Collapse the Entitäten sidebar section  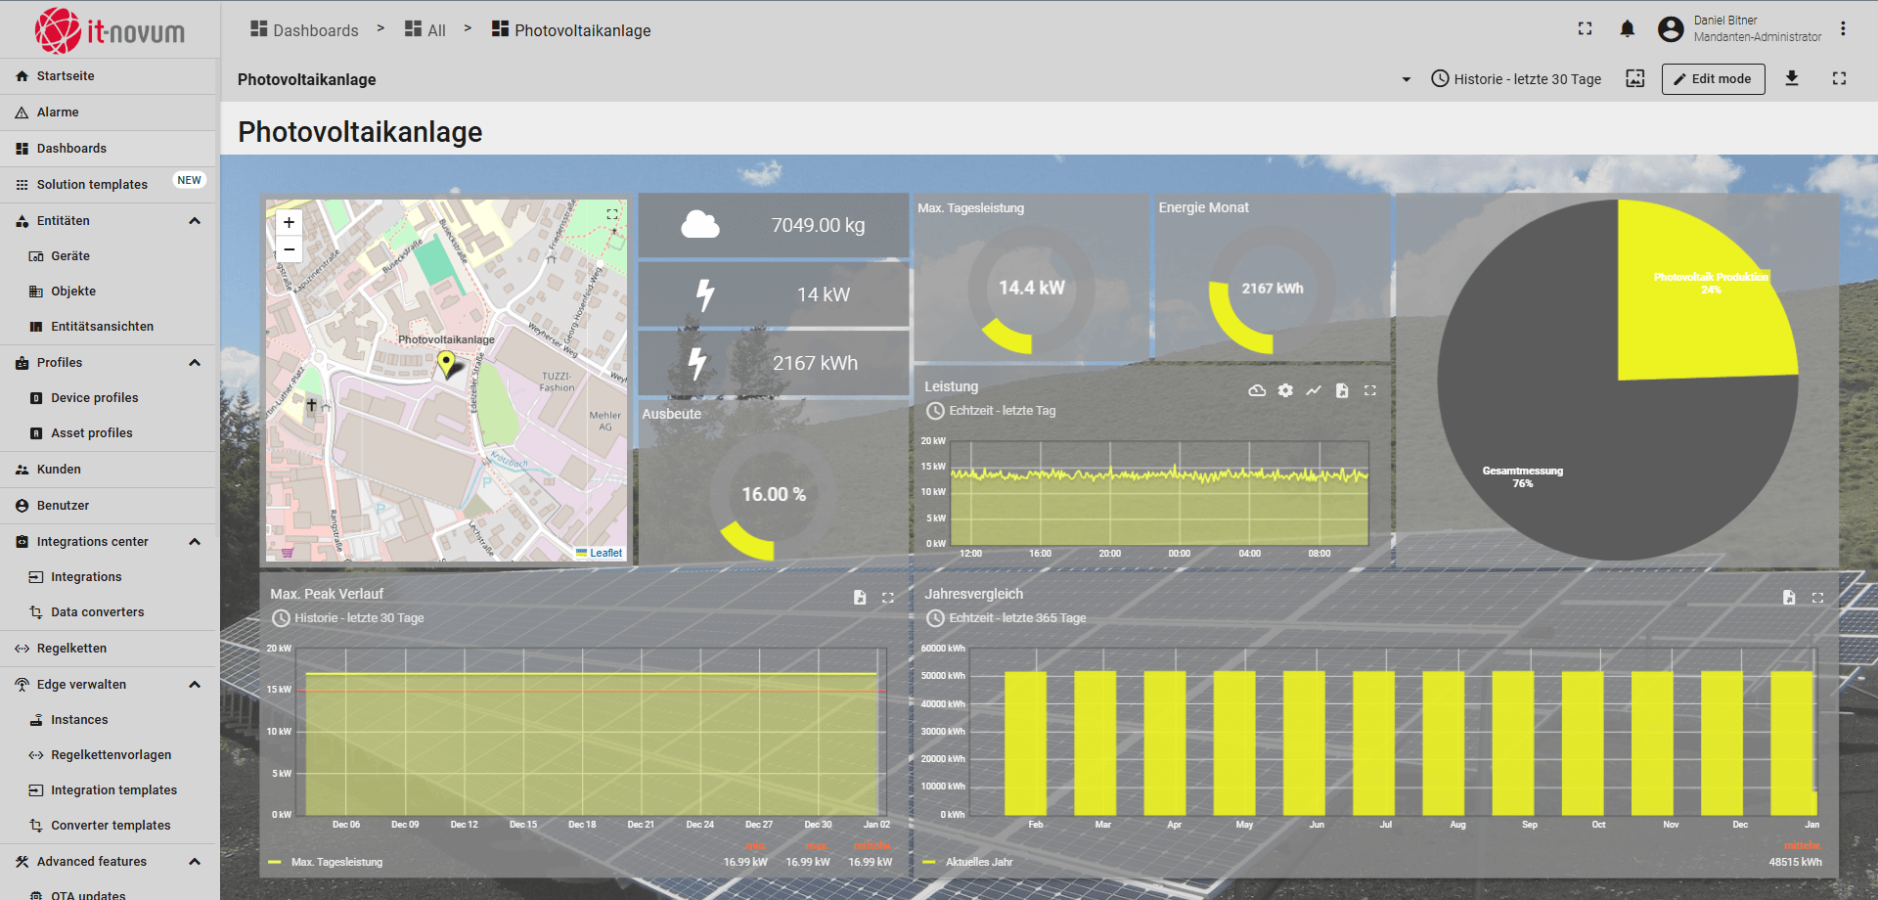coord(195,221)
